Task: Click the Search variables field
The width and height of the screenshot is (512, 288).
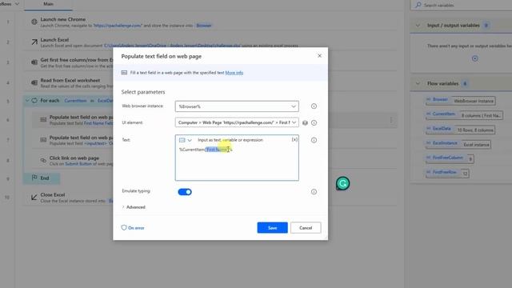Action: [x=461, y=6]
